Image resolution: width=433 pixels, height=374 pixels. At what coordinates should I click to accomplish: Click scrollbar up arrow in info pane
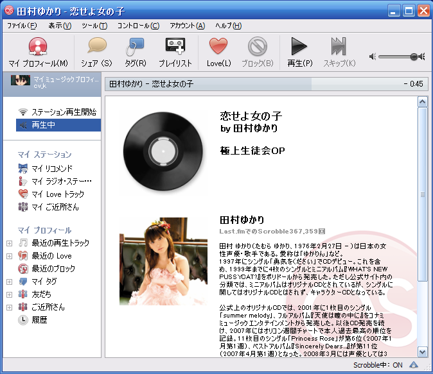coord(423,102)
